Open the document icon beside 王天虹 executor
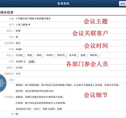This screenshot has height=118, width=126. pyautogui.click(x=24, y=55)
